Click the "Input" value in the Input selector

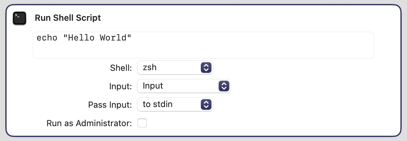click(x=153, y=86)
